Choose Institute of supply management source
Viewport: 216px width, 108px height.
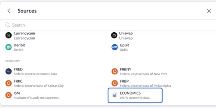point(32,95)
